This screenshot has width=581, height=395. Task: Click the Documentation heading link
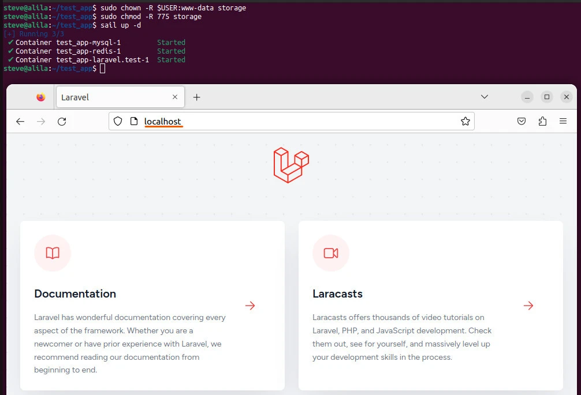75,294
